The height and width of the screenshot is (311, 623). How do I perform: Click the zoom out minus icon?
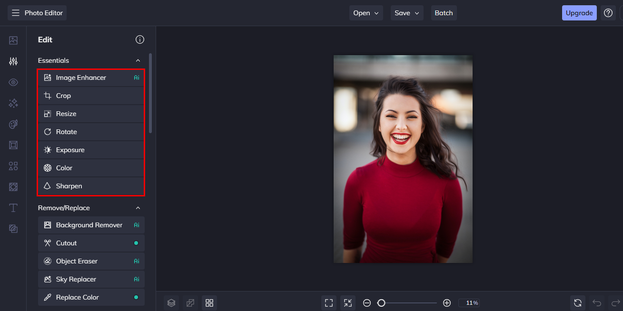click(367, 303)
